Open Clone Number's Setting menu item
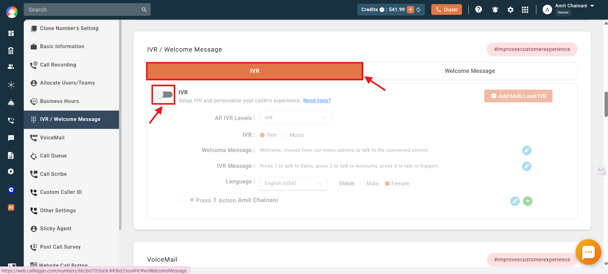Viewport: 608px width, 274px height. point(71,28)
